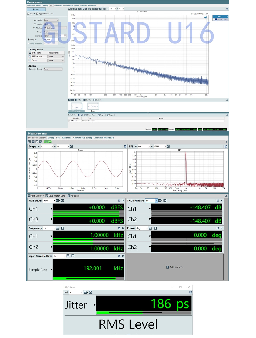Open Nesting Secondary Source dropdown
The height and width of the screenshot is (338, 256).
click(53, 69)
